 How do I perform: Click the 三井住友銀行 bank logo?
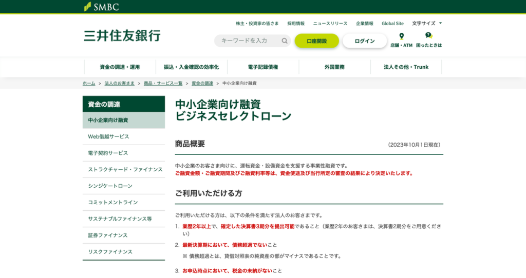pos(122,35)
